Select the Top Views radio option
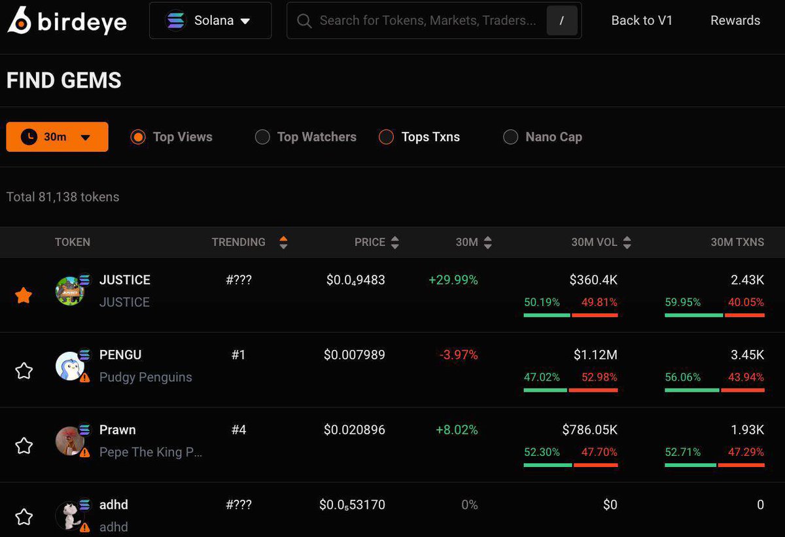This screenshot has height=537, width=785. click(x=171, y=137)
